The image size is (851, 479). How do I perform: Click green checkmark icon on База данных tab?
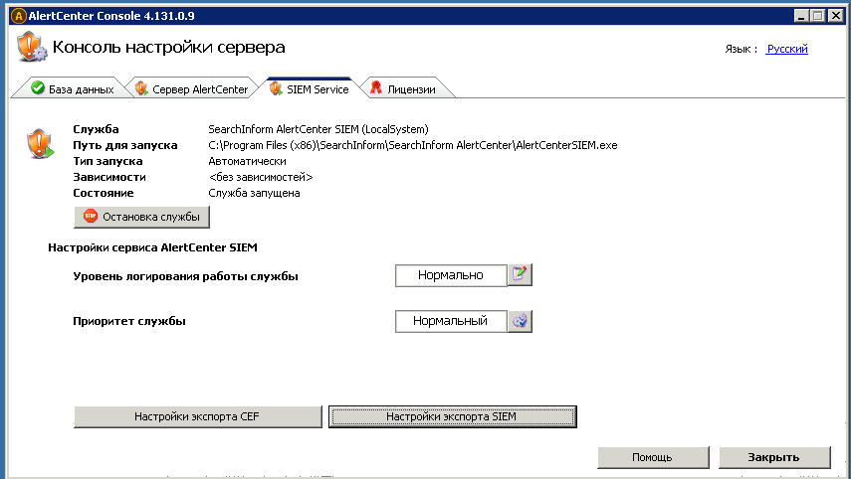coord(38,87)
